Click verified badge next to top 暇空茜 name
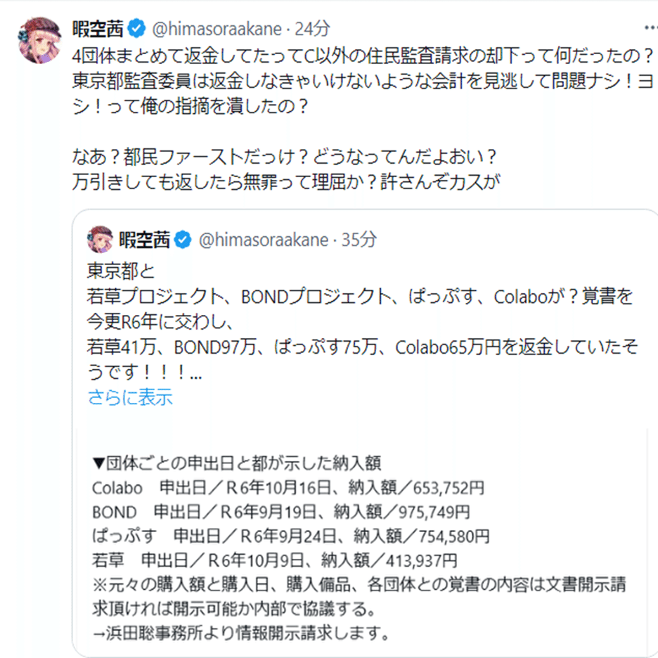This screenshot has width=658, height=658. pos(136,29)
